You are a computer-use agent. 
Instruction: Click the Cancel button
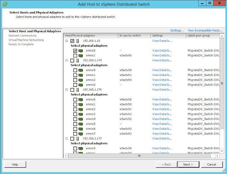pos(212,164)
